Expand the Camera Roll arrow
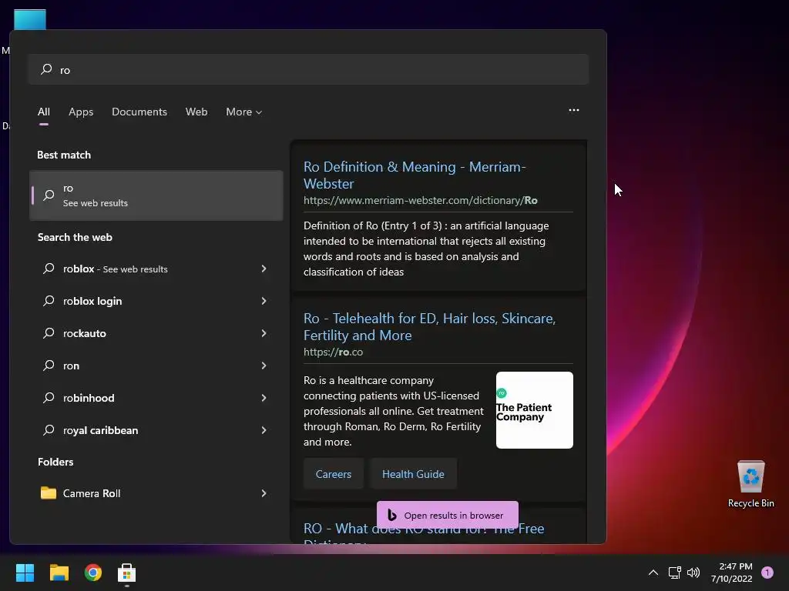This screenshot has width=789, height=591. [264, 493]
